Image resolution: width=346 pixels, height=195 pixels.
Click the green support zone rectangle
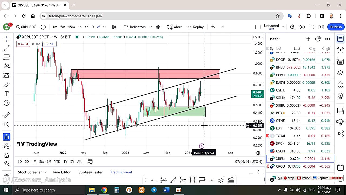tap(175, 112)
